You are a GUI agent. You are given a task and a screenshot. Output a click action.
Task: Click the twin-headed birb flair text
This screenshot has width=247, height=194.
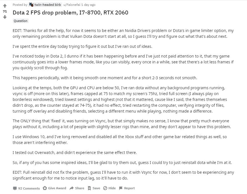pos(48,5)
